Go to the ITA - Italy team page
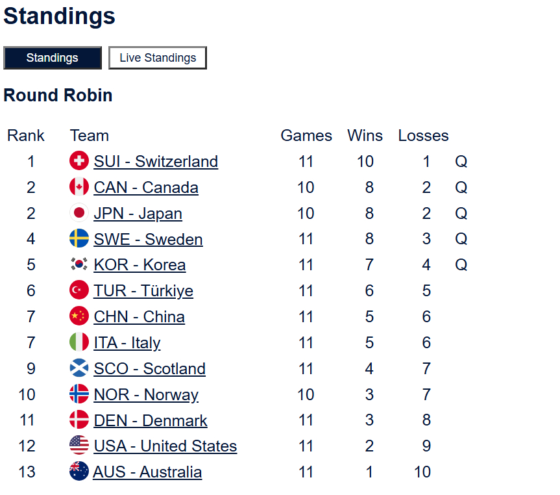Screen dimensions: 560x495 127,342
